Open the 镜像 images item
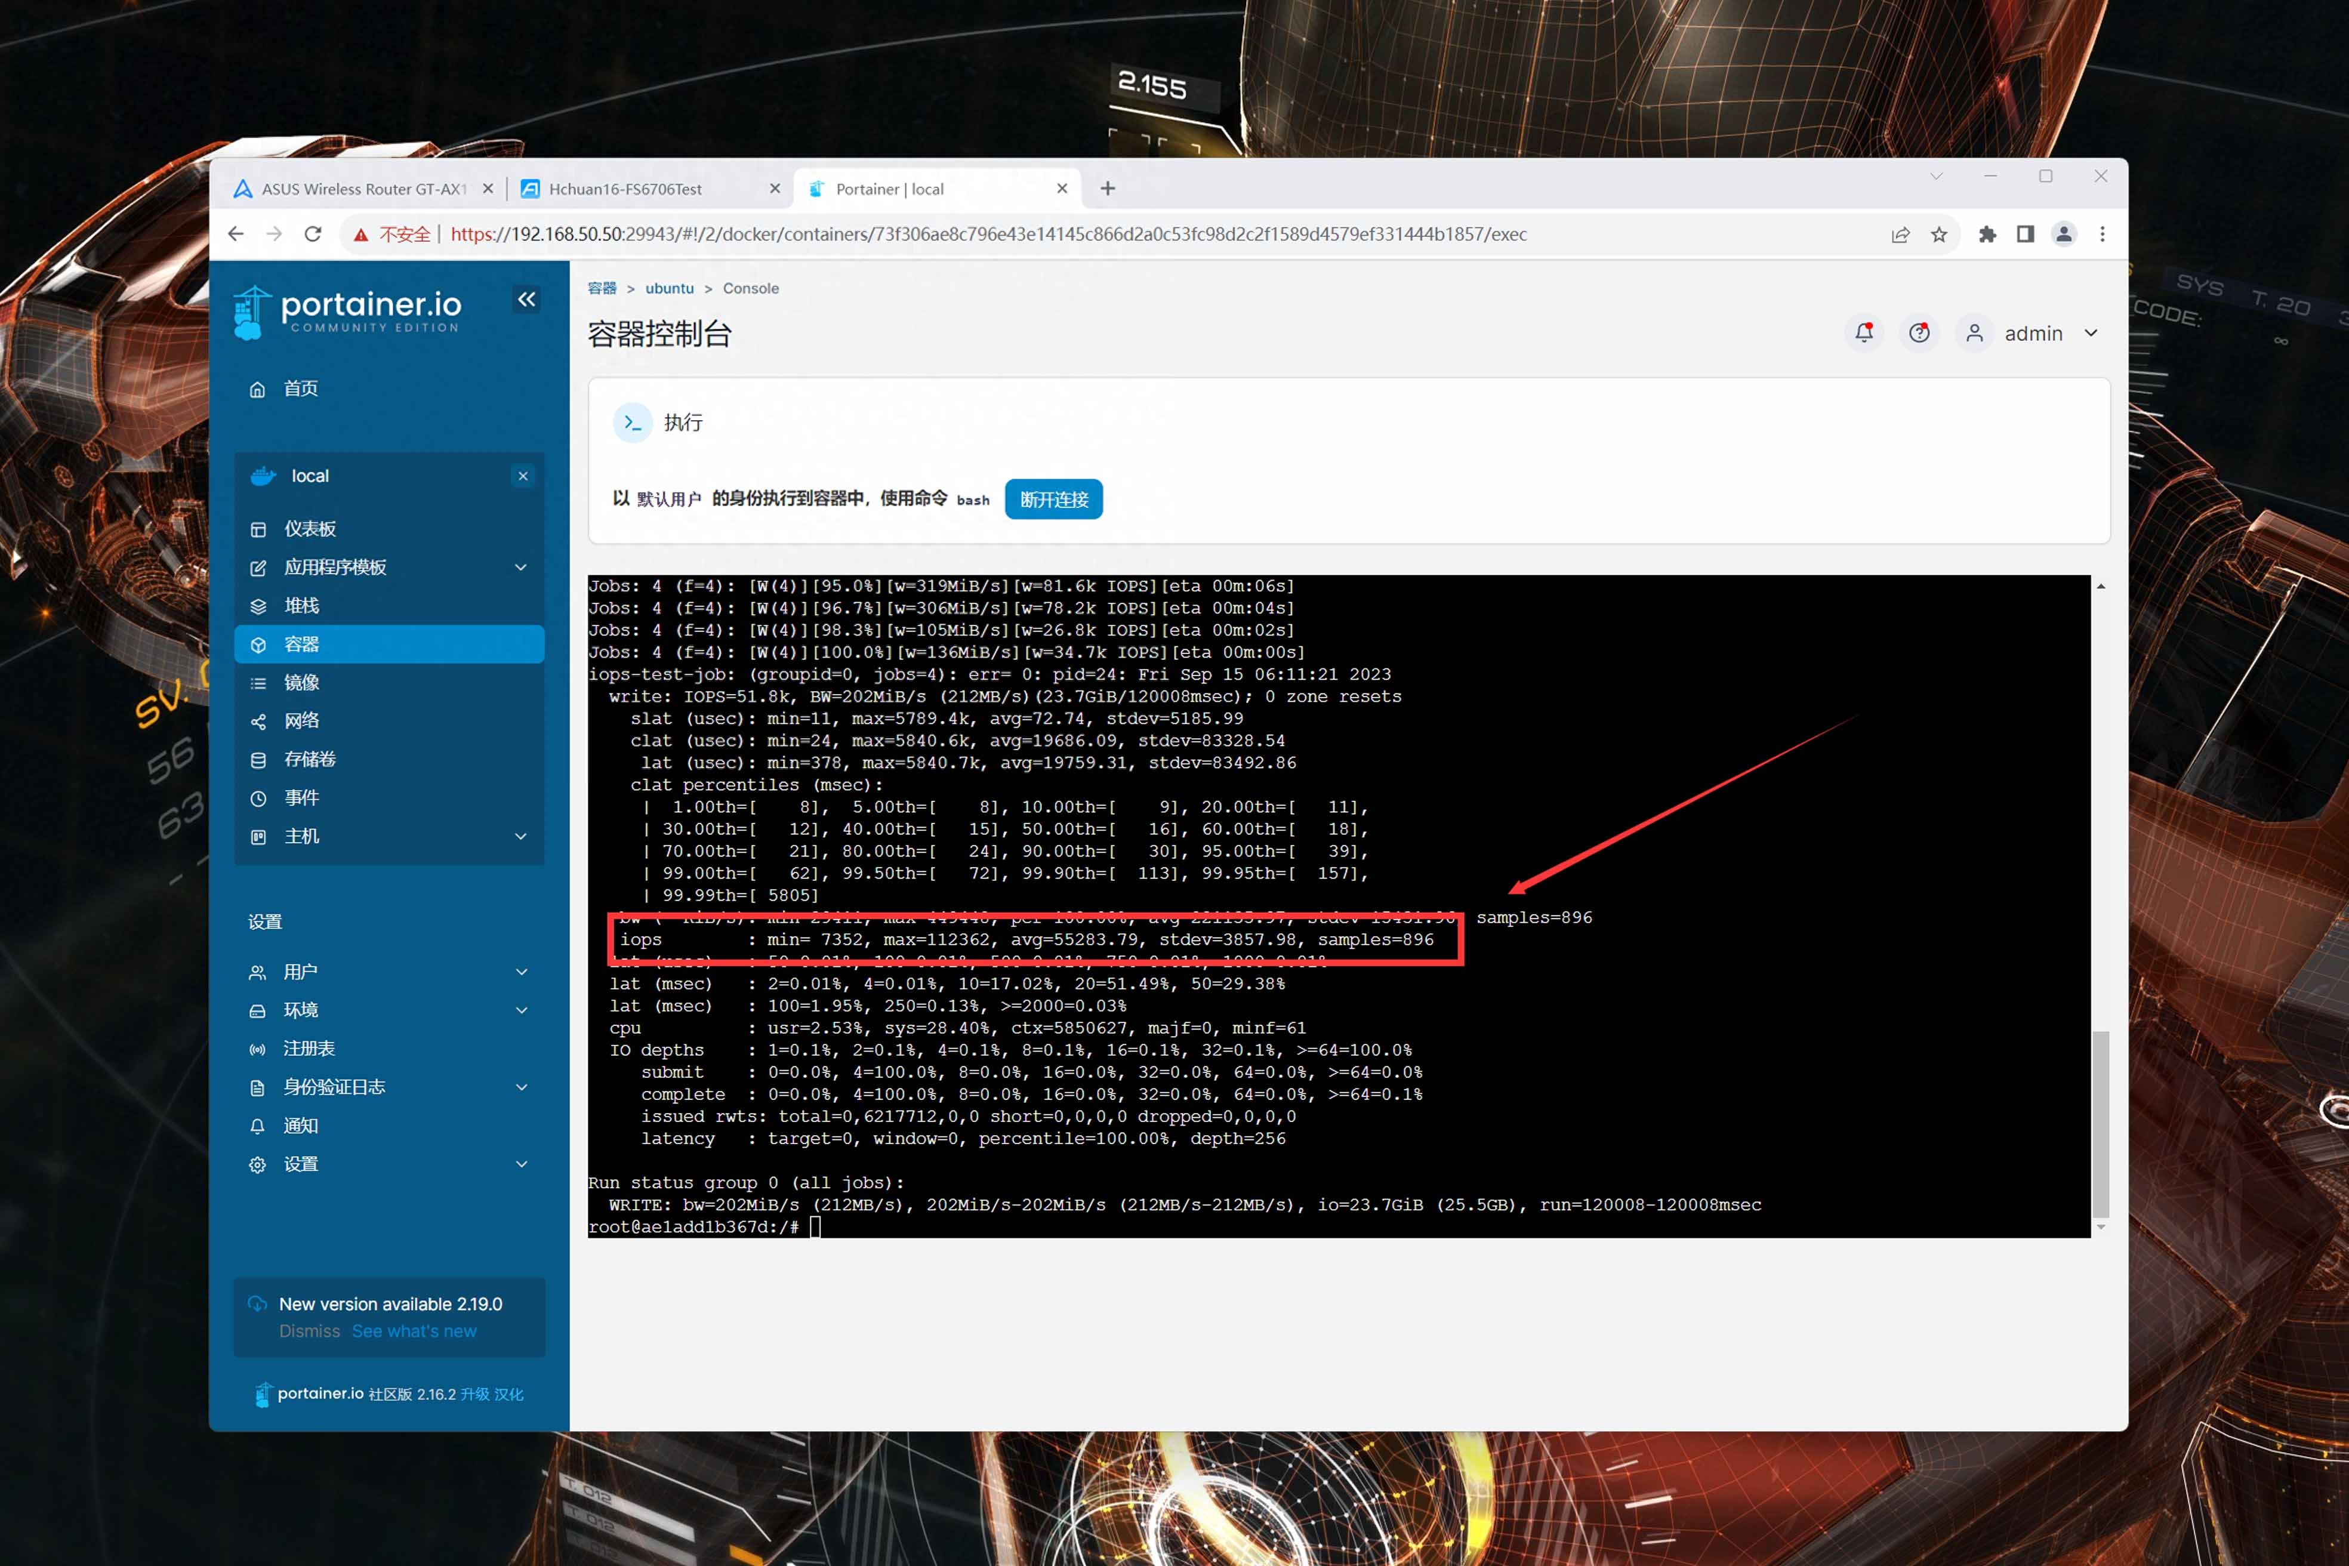Screen dimensions: 2349x1566 tap(301, 682)
